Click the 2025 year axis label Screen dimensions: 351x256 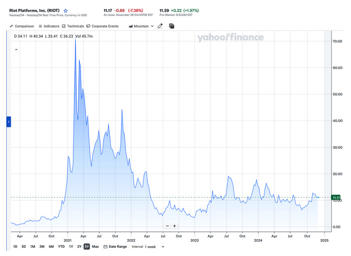pyautogui.click(x=324, y=240)
